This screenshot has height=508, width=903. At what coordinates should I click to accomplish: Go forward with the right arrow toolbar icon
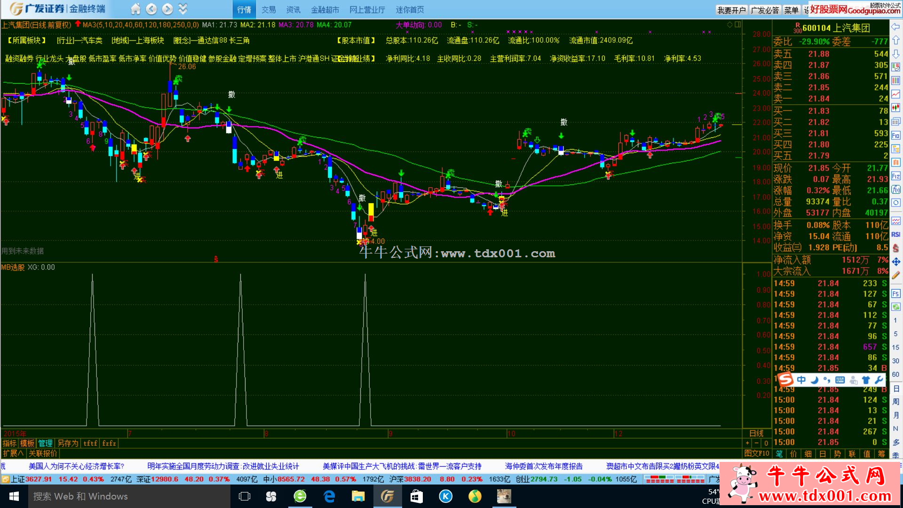click(167, 9)
